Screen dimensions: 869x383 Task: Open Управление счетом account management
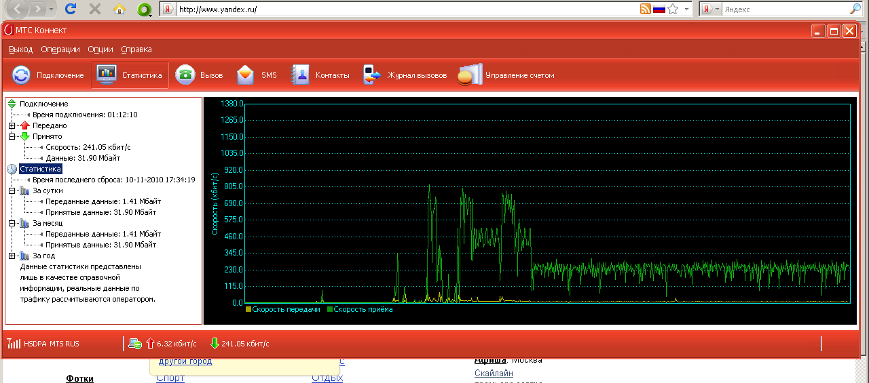[506, 75]
